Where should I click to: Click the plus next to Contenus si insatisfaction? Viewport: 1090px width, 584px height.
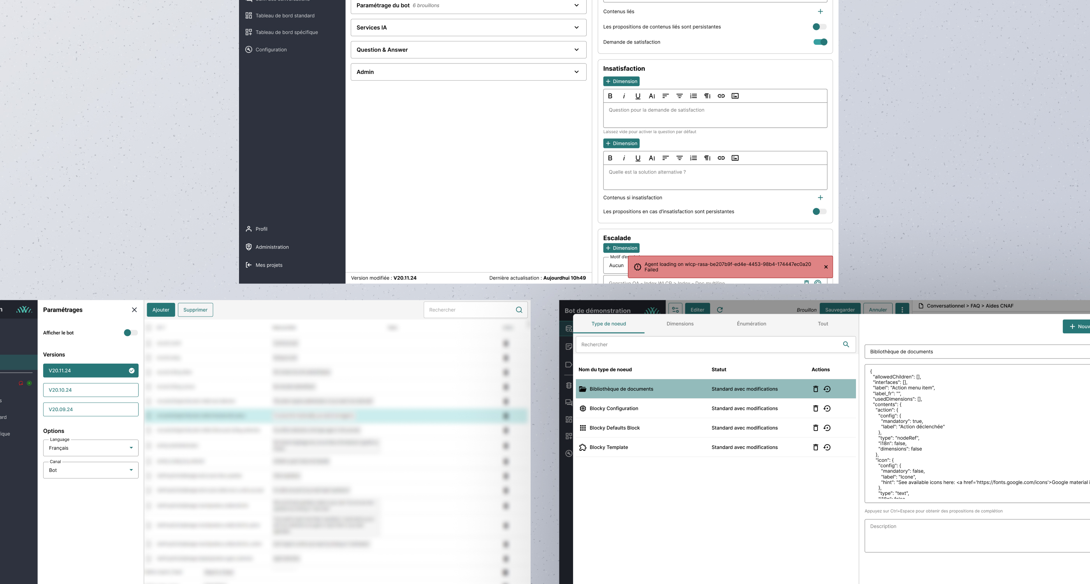pos(820,198)
